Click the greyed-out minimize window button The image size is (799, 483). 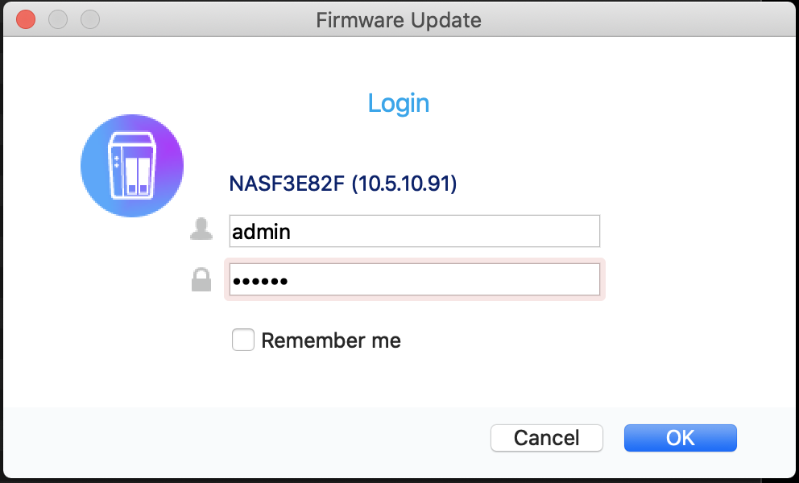point(58,20)
